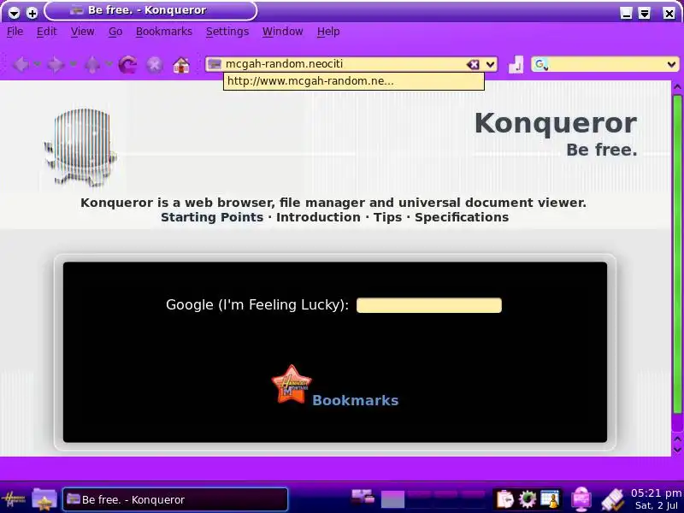The image size is (684, 513).
Task: Open the Edit menu
Action: pos(47,32)
